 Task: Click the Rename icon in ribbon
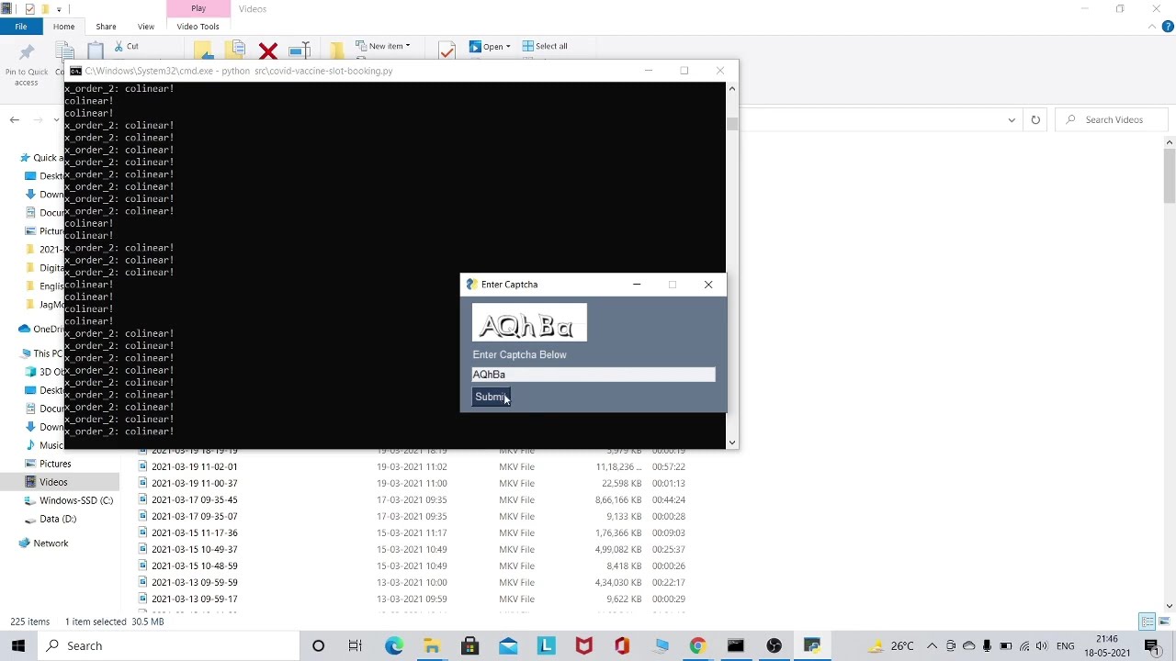coord(300,50)
